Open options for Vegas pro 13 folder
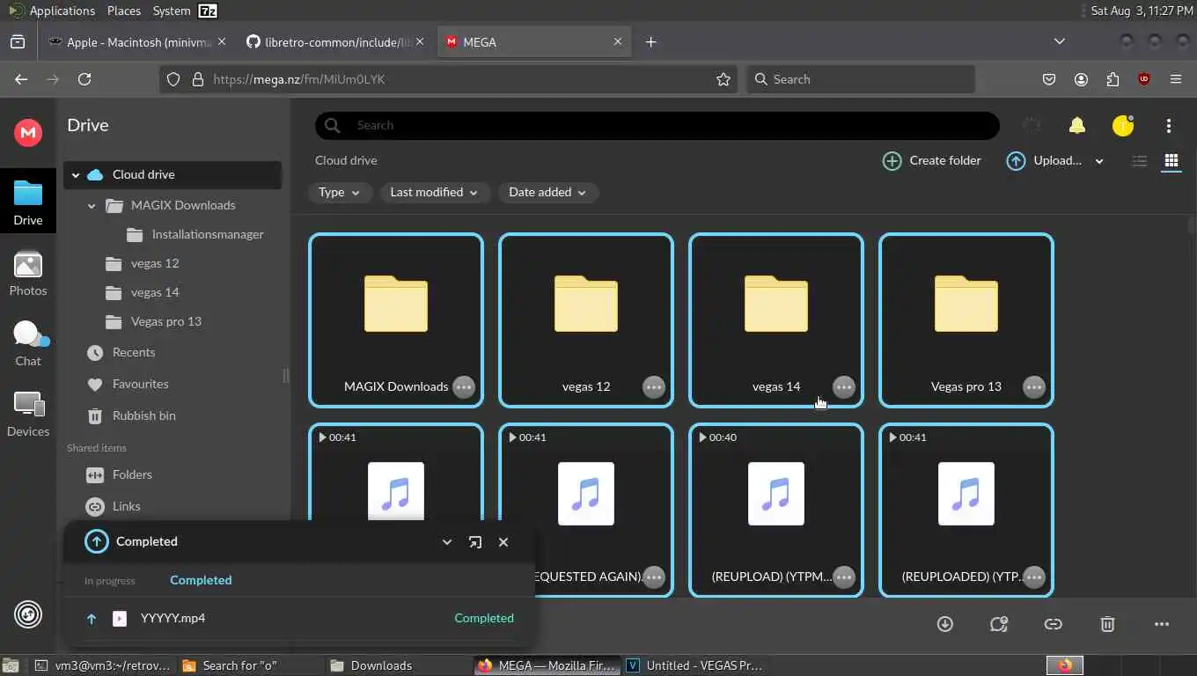The image size is (1197, 676). pos(1034,386)
